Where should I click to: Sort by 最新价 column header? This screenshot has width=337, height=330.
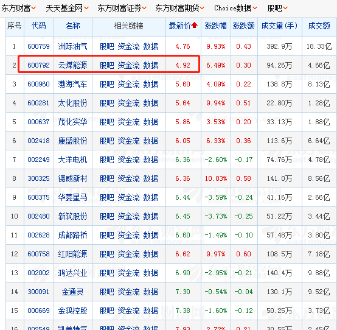179,26
